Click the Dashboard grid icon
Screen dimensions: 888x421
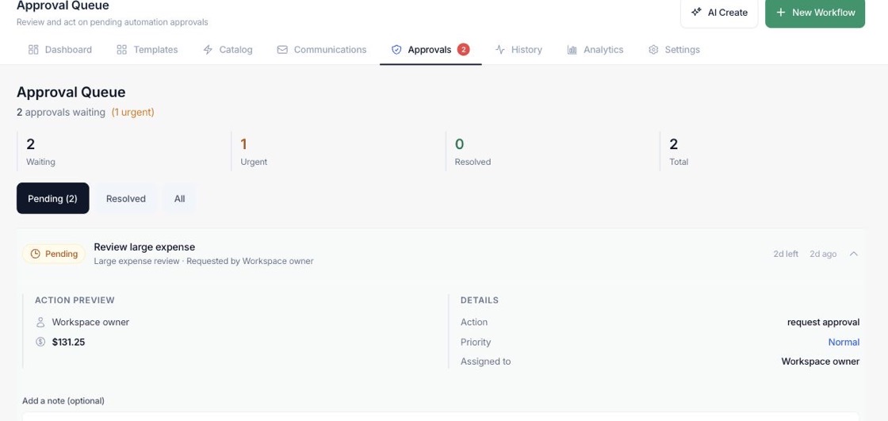[33, 50]
